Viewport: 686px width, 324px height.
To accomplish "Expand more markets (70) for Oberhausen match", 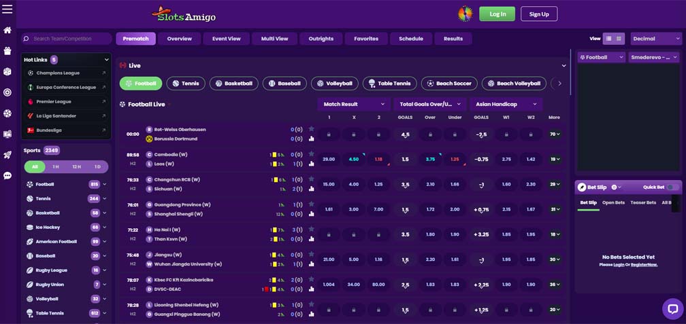I will pos(555,134).
